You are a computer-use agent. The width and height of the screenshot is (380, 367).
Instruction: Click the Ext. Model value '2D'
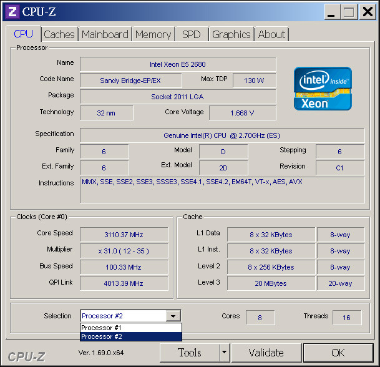pyautogui.click(x=223, y=168)
